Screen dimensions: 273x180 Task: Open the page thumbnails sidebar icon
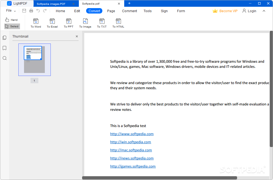(x=5, y=38)
